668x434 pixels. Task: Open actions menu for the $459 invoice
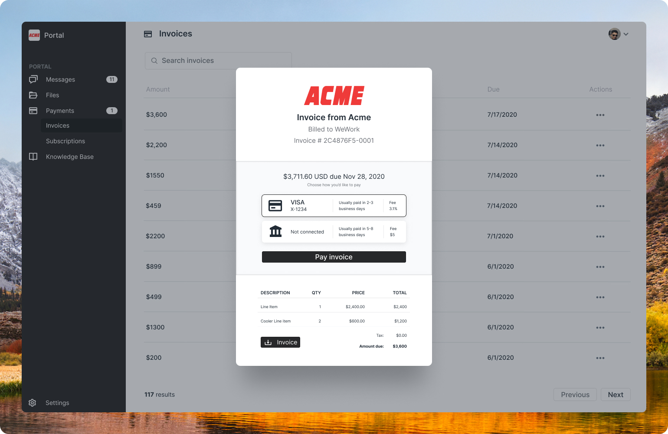(x=600, y=206)
